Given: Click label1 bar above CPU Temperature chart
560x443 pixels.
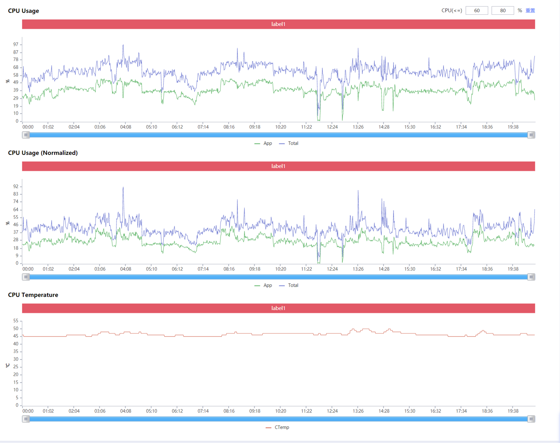Looking at the screenshot, I should [x=278, y=308].
